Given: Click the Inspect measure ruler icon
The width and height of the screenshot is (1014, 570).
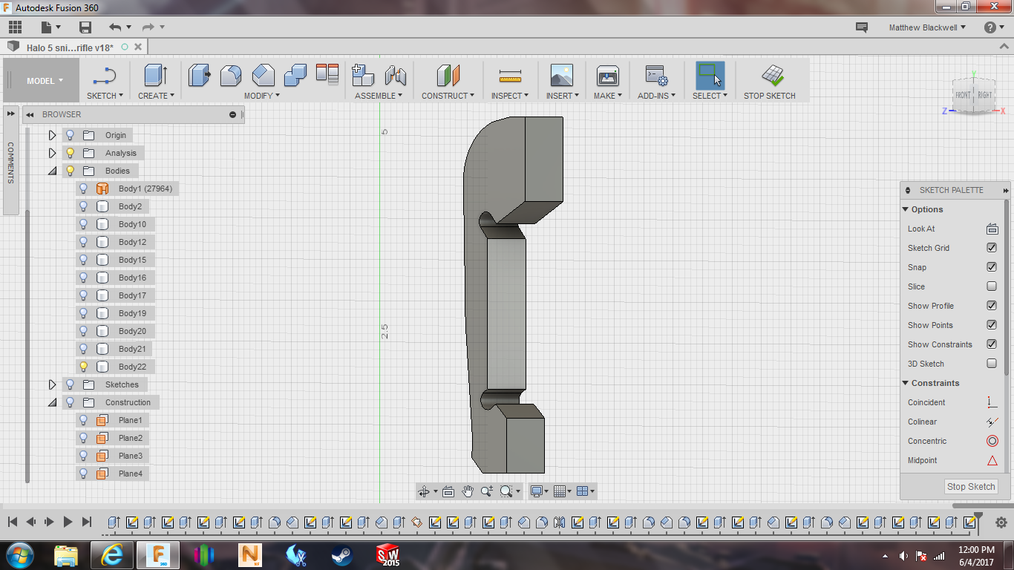Looking at the screenshot, I should pyautogui.click(x=510, y=75).
